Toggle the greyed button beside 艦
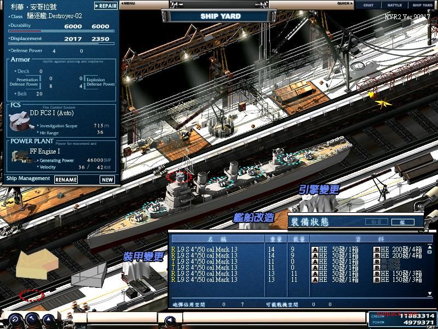The height and width of the screenshot is (329, 438). [376, 222]
